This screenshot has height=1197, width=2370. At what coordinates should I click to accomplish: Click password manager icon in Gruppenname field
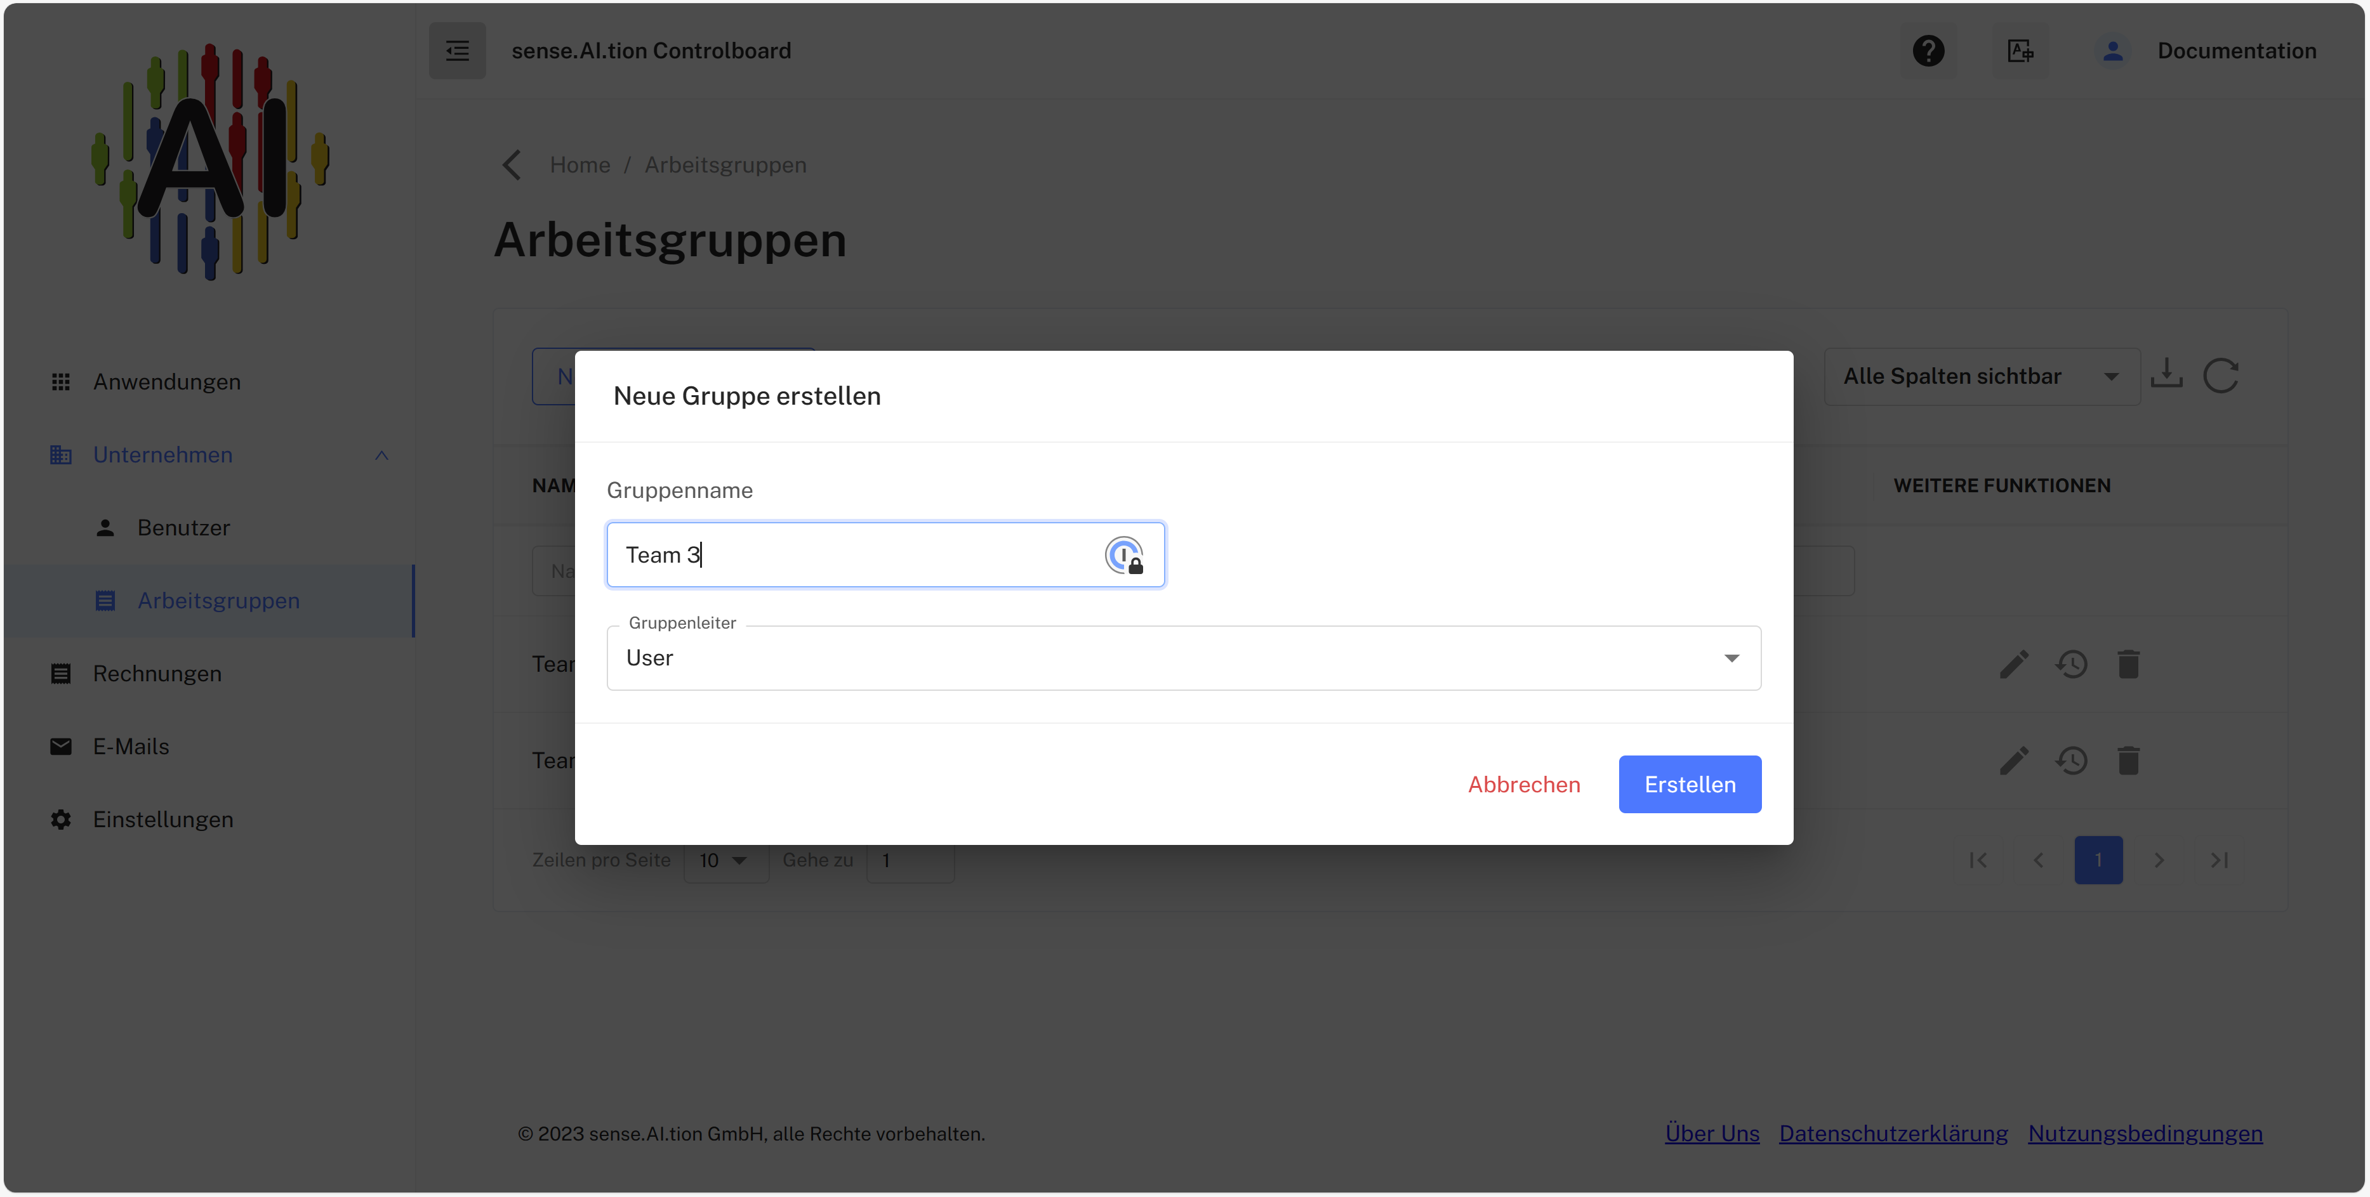click(1123, 555)
